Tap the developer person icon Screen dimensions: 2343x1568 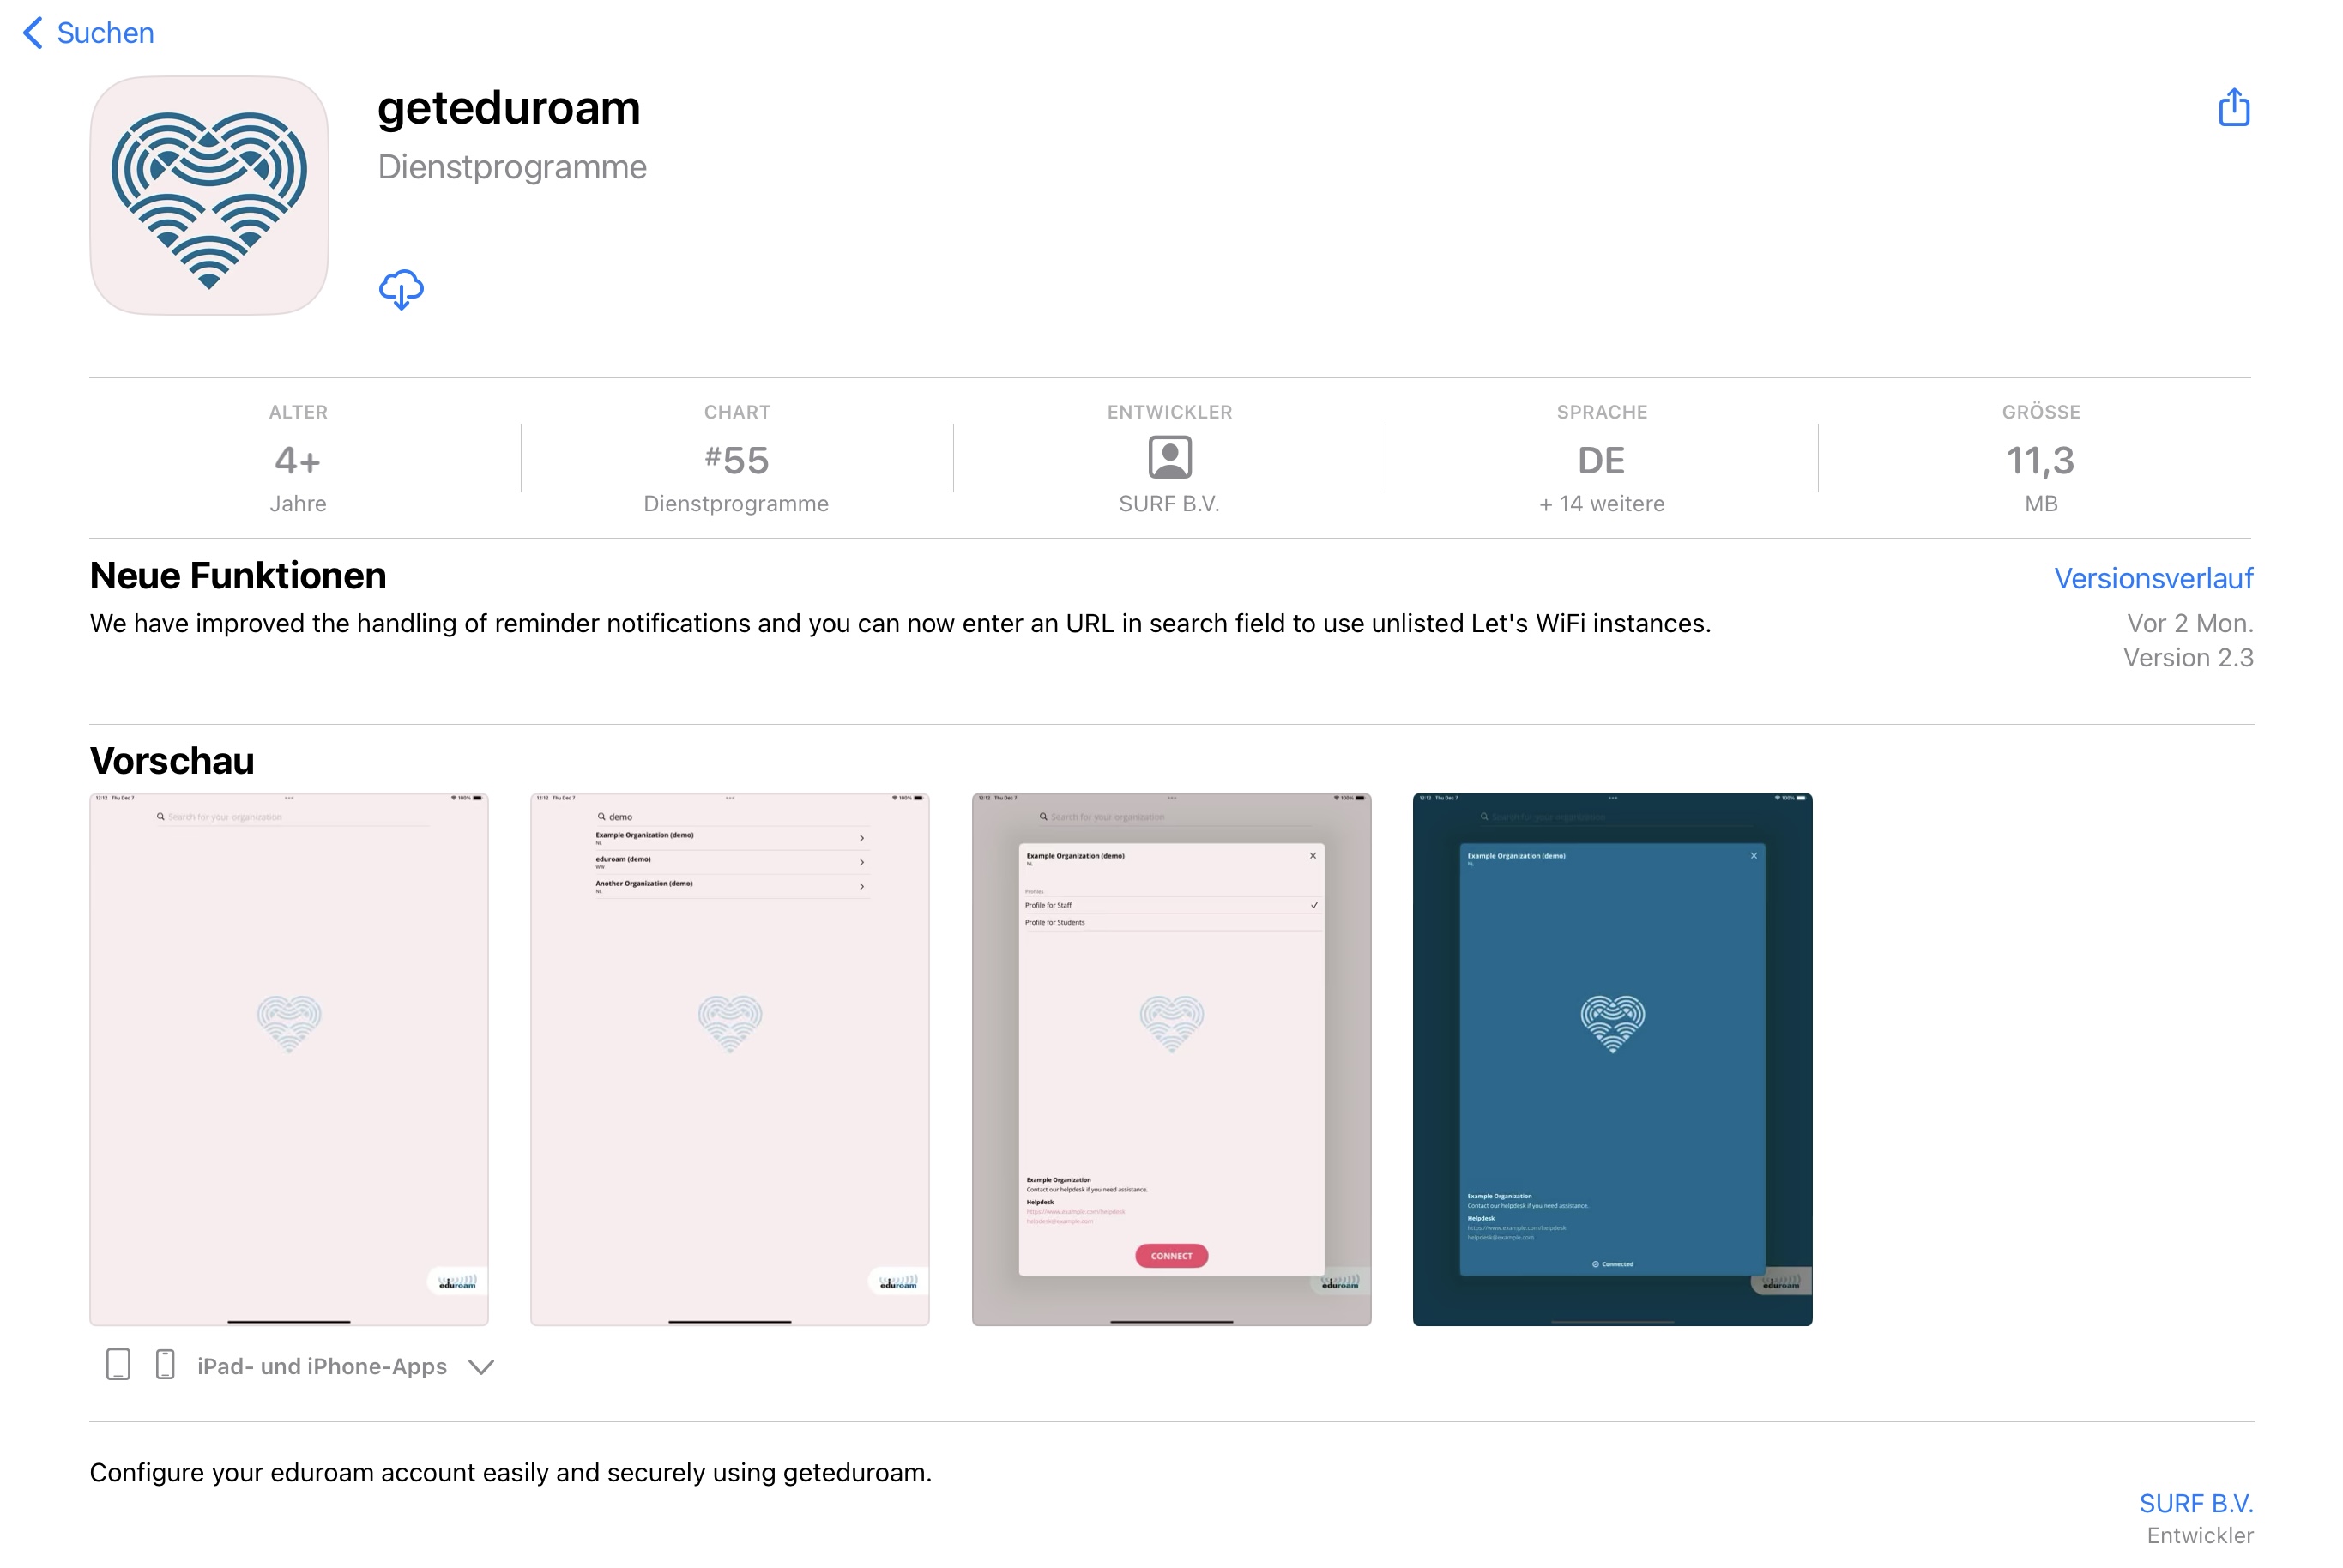pos(1169,458)
